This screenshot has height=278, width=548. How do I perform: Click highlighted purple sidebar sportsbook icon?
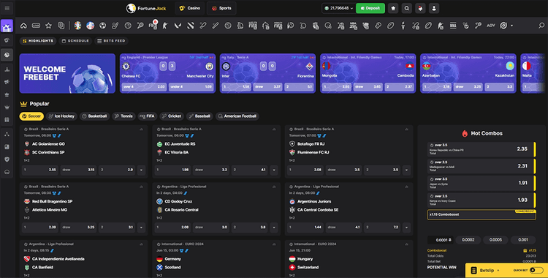click(7, 26)
